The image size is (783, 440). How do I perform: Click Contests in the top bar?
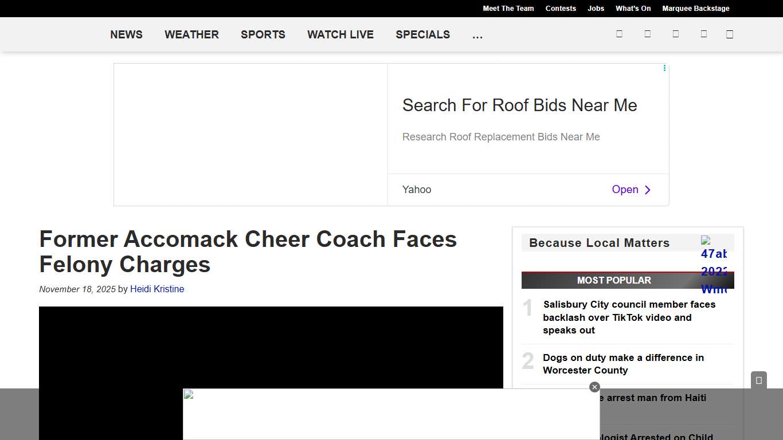coord(561,9)
